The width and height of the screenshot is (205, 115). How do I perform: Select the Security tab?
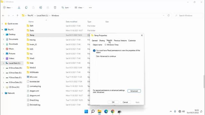coord(109,41)
